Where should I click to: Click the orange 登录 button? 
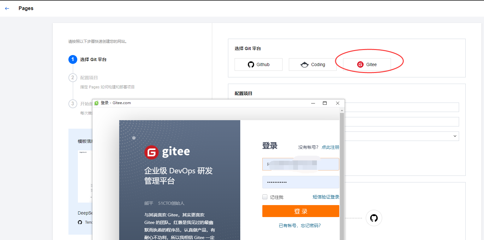(x=301, y=211)
